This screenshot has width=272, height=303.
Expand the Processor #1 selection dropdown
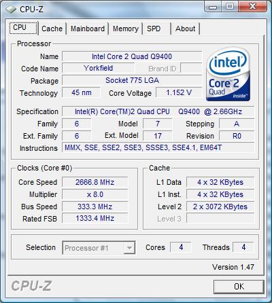pyautogui.click(x=129, y=248)
